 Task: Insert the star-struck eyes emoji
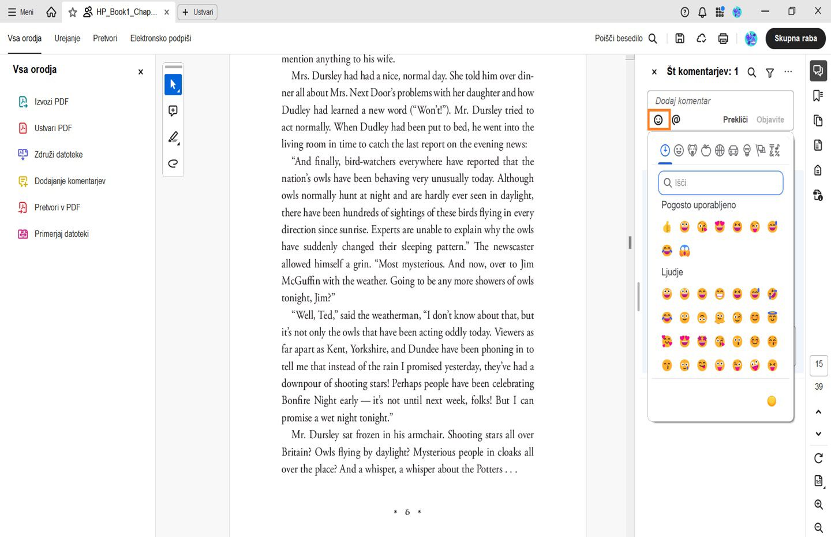[702, 341]
